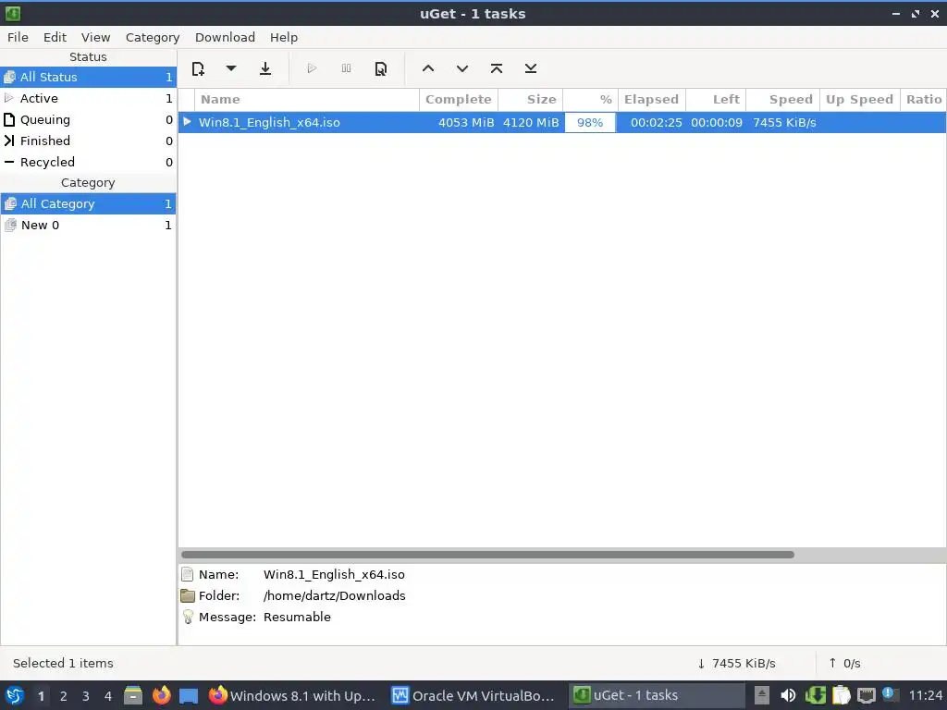Click the removable media eject tray icon
The height and width of the screenshot is (710, 947).
[x=762, y=695]
